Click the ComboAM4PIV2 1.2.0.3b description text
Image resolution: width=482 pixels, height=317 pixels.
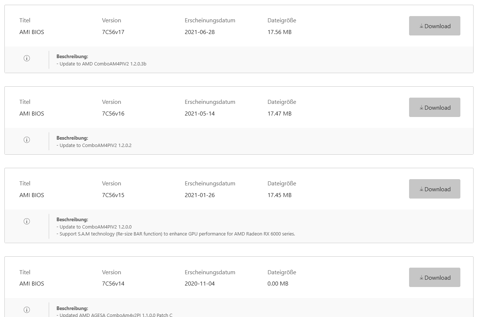click(x=103, y=64)
